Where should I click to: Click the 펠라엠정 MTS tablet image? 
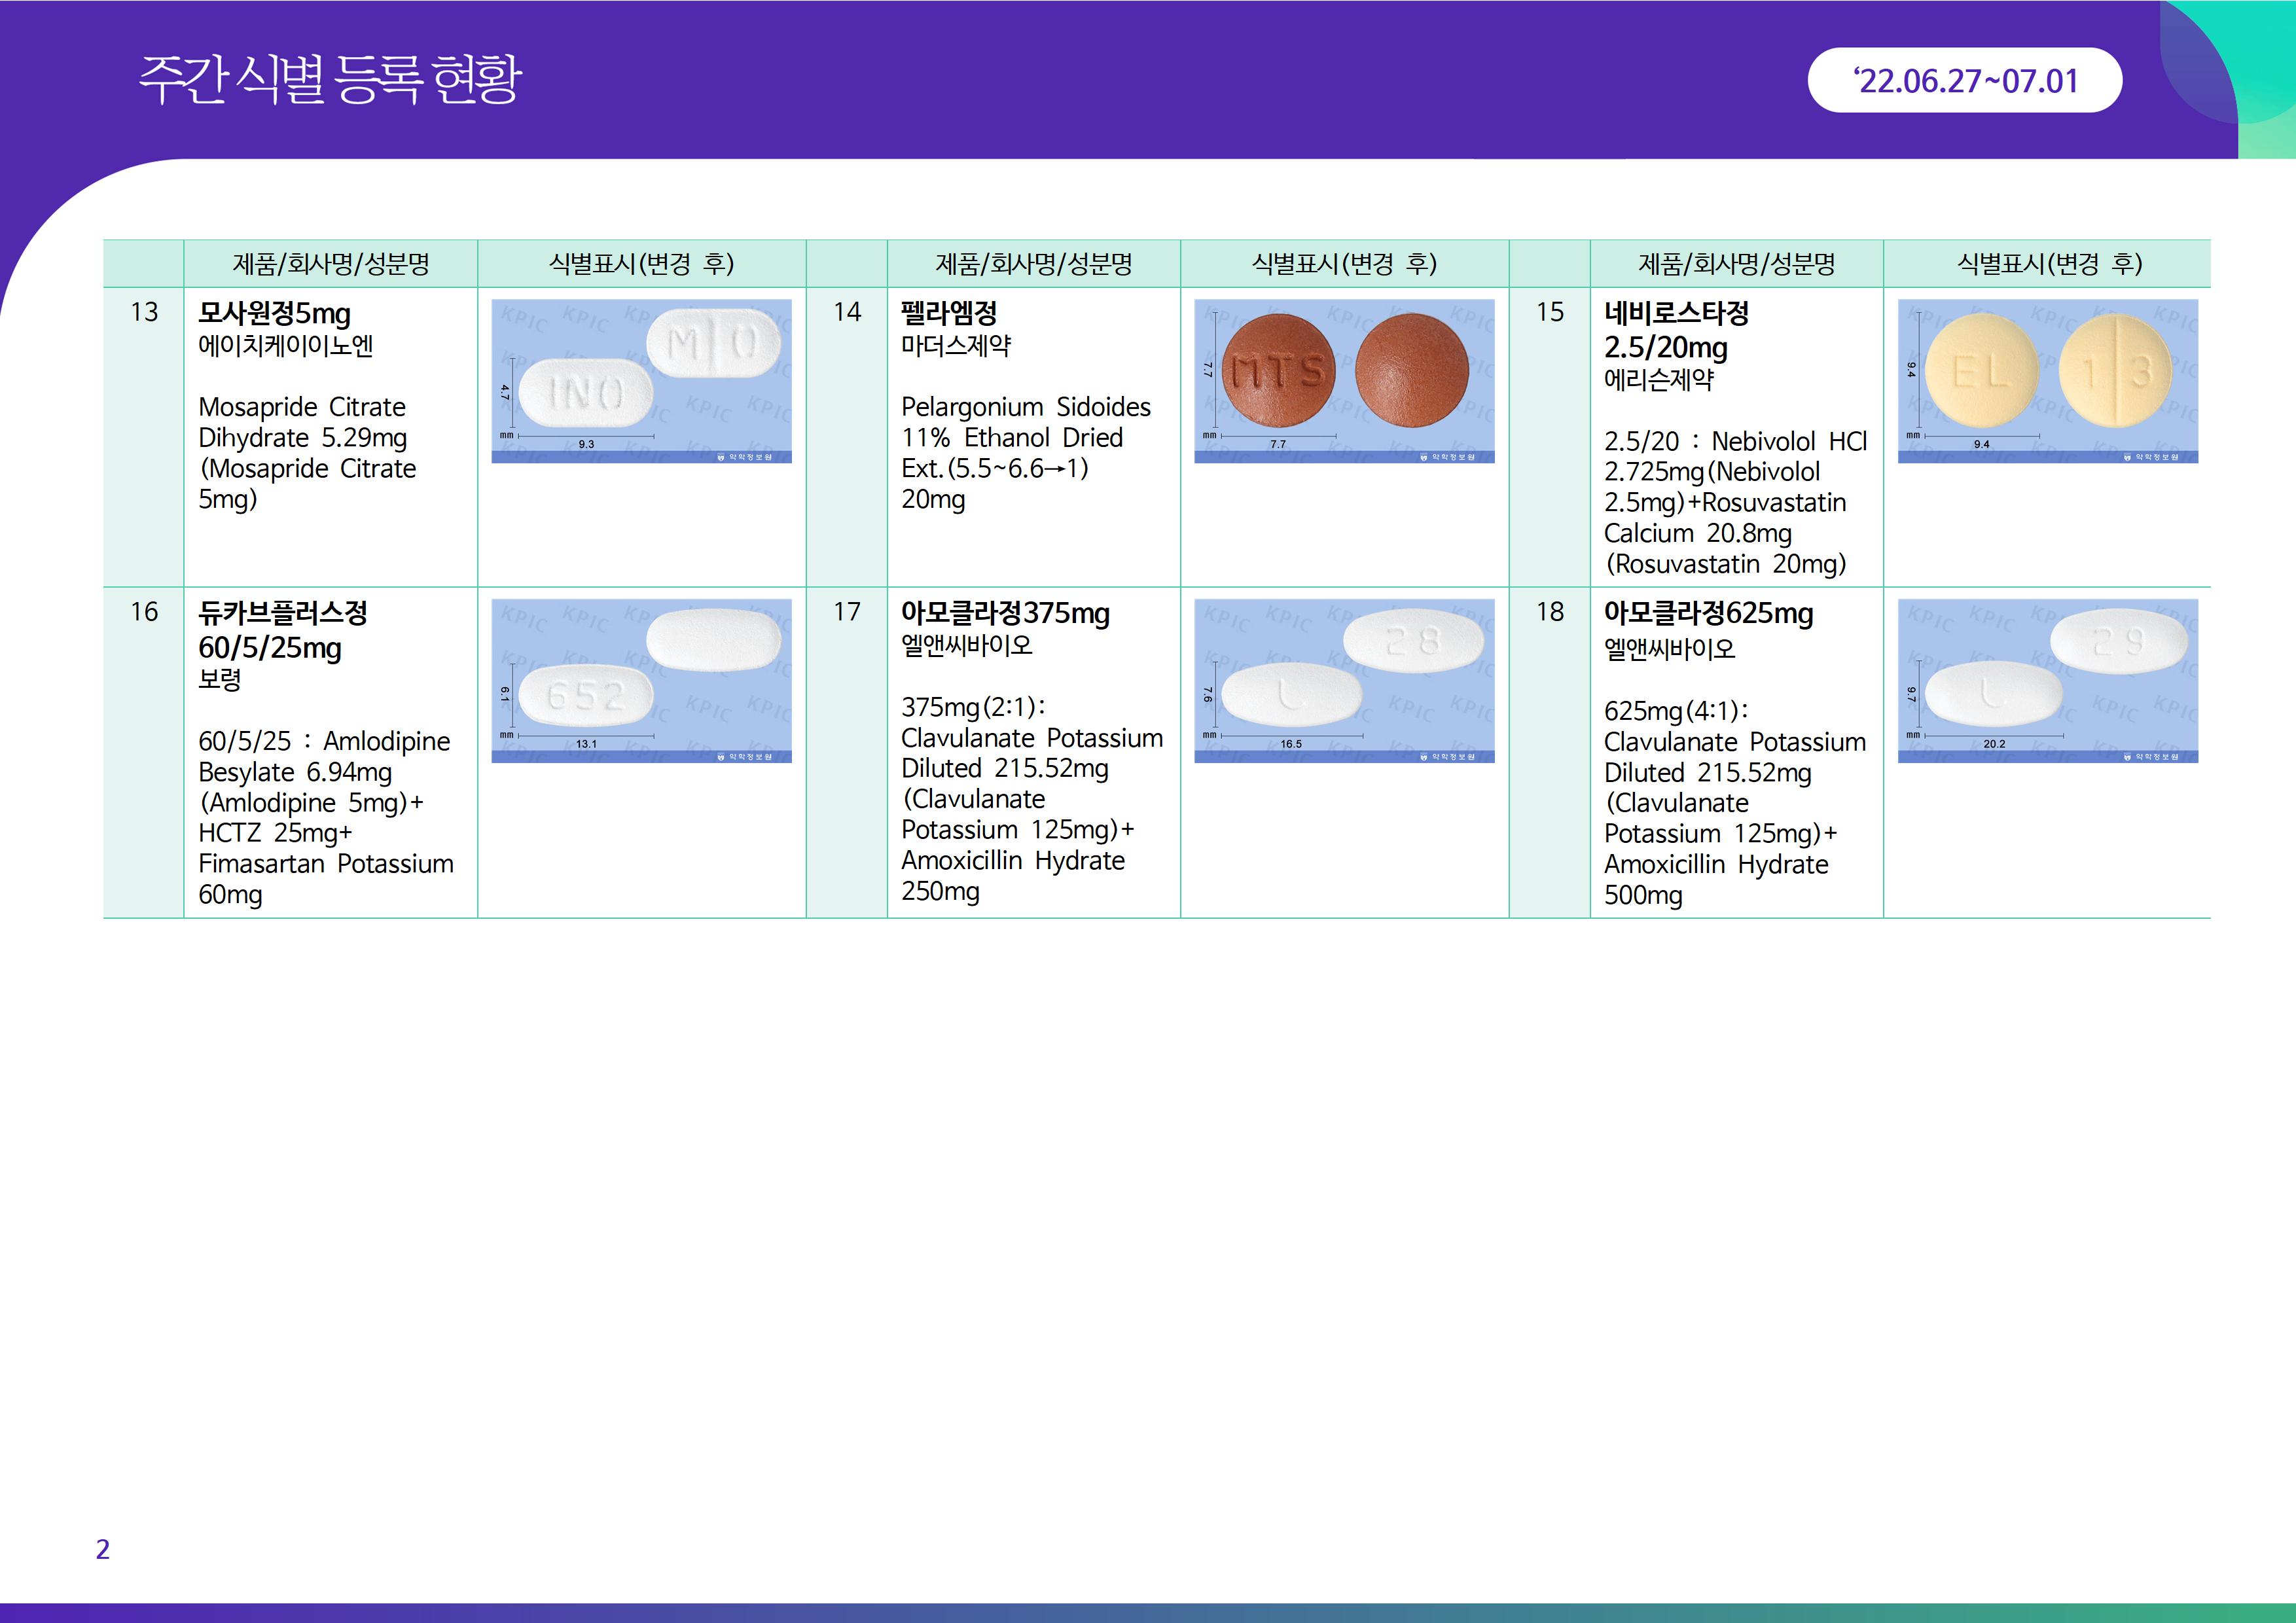[1344, 380]
